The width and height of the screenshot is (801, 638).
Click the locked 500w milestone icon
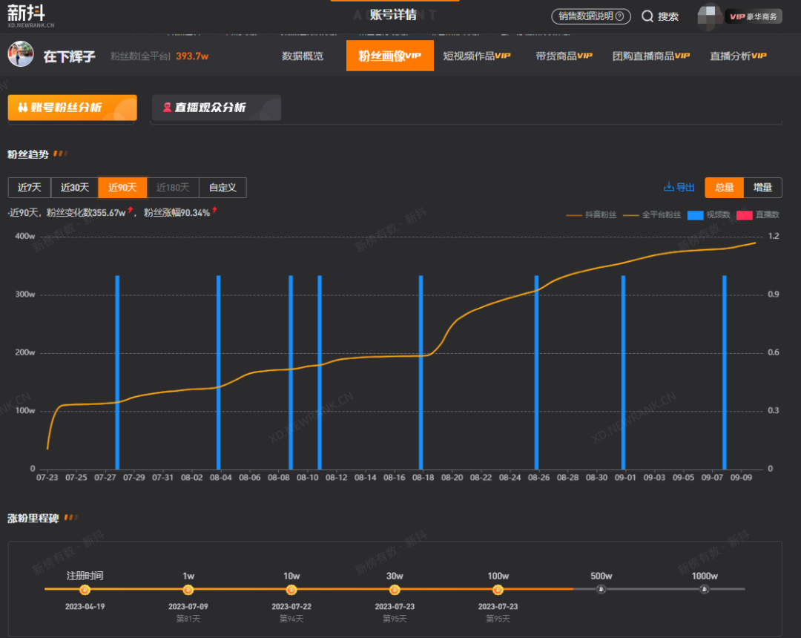601,590
